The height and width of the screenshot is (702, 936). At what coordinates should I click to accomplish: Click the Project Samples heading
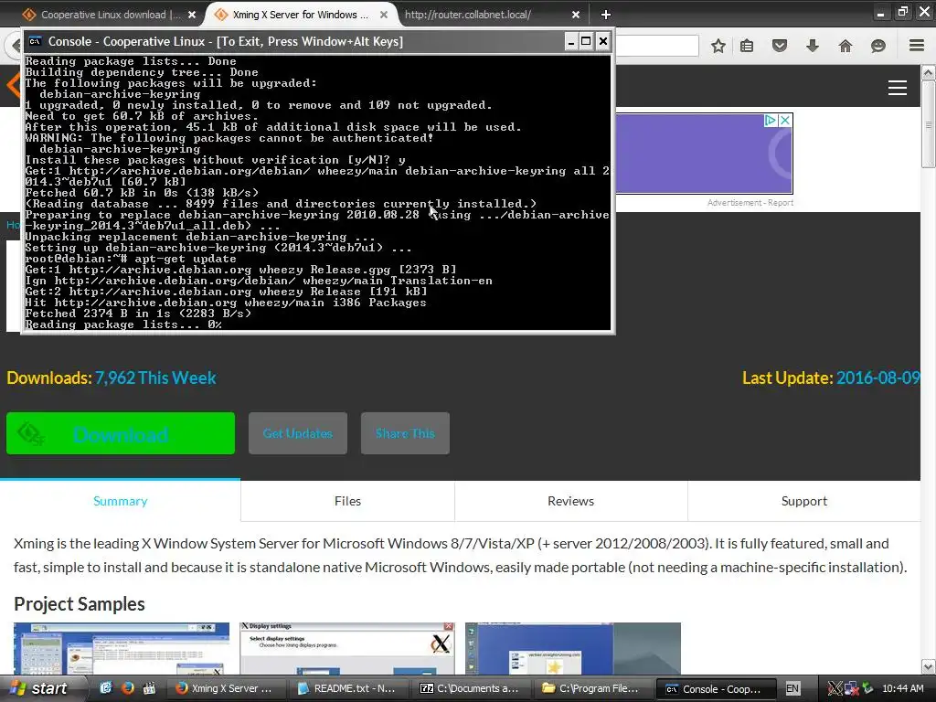80,604
